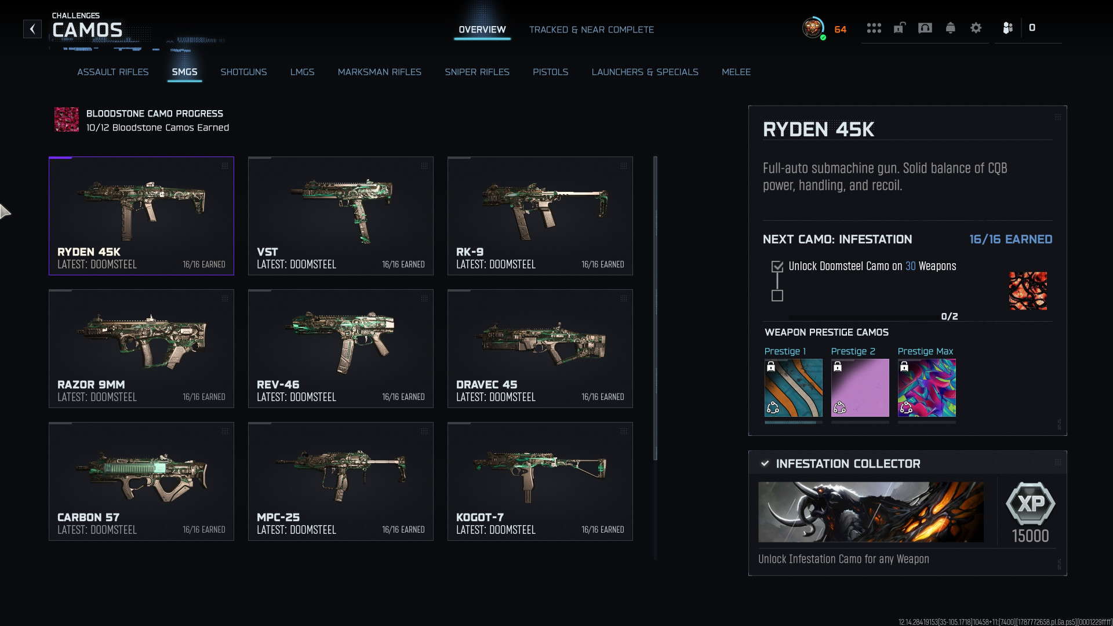Toggle the empty second challenge checkbox

(777, 296)
